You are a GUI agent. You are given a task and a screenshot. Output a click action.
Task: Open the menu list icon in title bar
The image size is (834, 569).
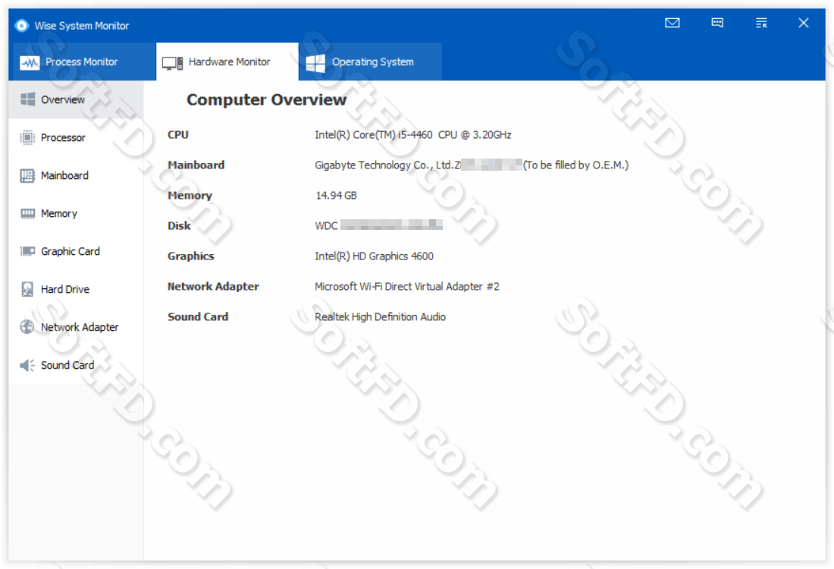pyautogui.click(x=761, y=23)
